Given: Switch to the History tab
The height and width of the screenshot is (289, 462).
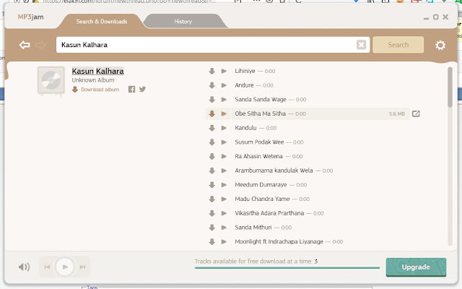Looking at the screenshot, I should coord(183,22).
